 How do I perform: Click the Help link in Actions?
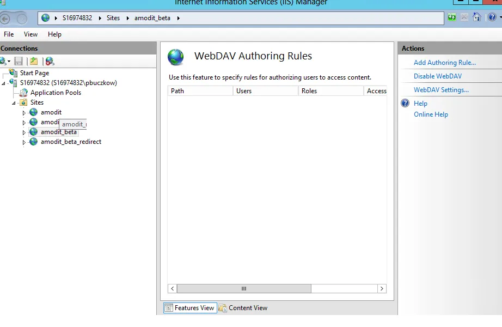(420, 103)
